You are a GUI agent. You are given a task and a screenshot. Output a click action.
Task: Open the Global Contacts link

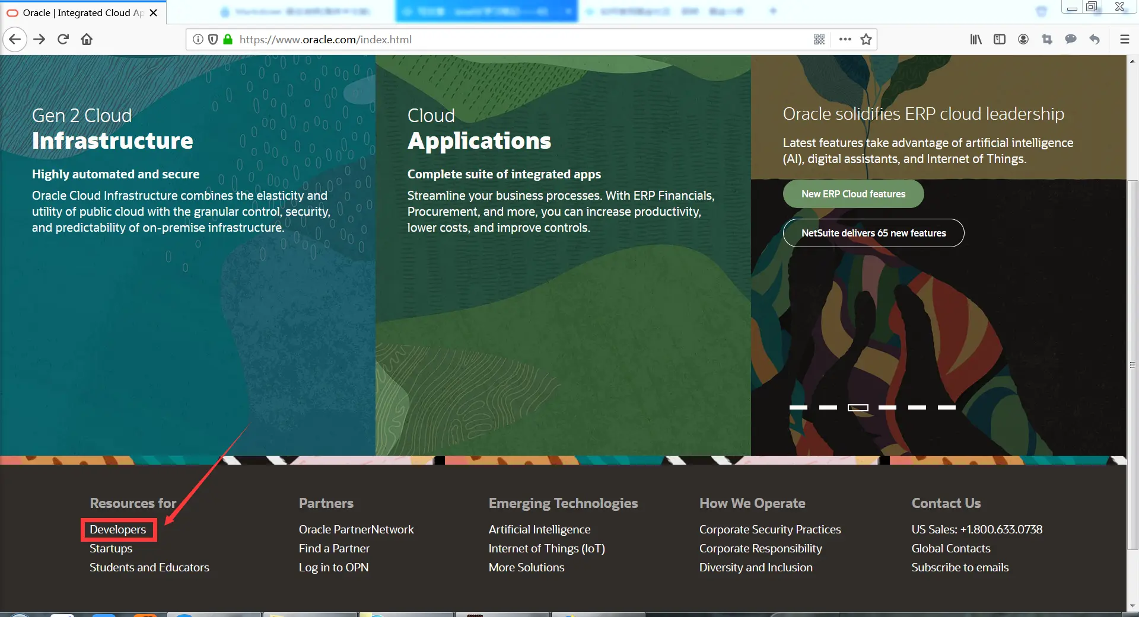click(951, 548)
